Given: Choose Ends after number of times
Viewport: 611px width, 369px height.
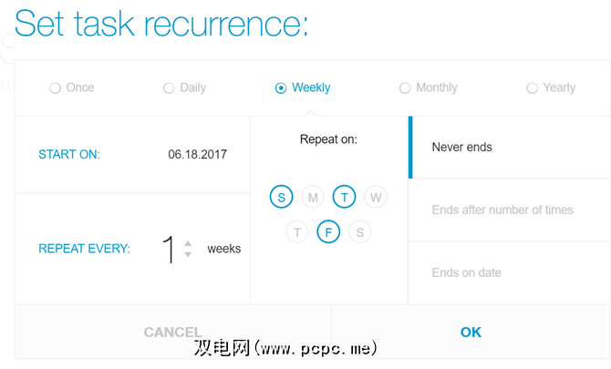Looking at the screenshot, I should (x=502, y=210).
